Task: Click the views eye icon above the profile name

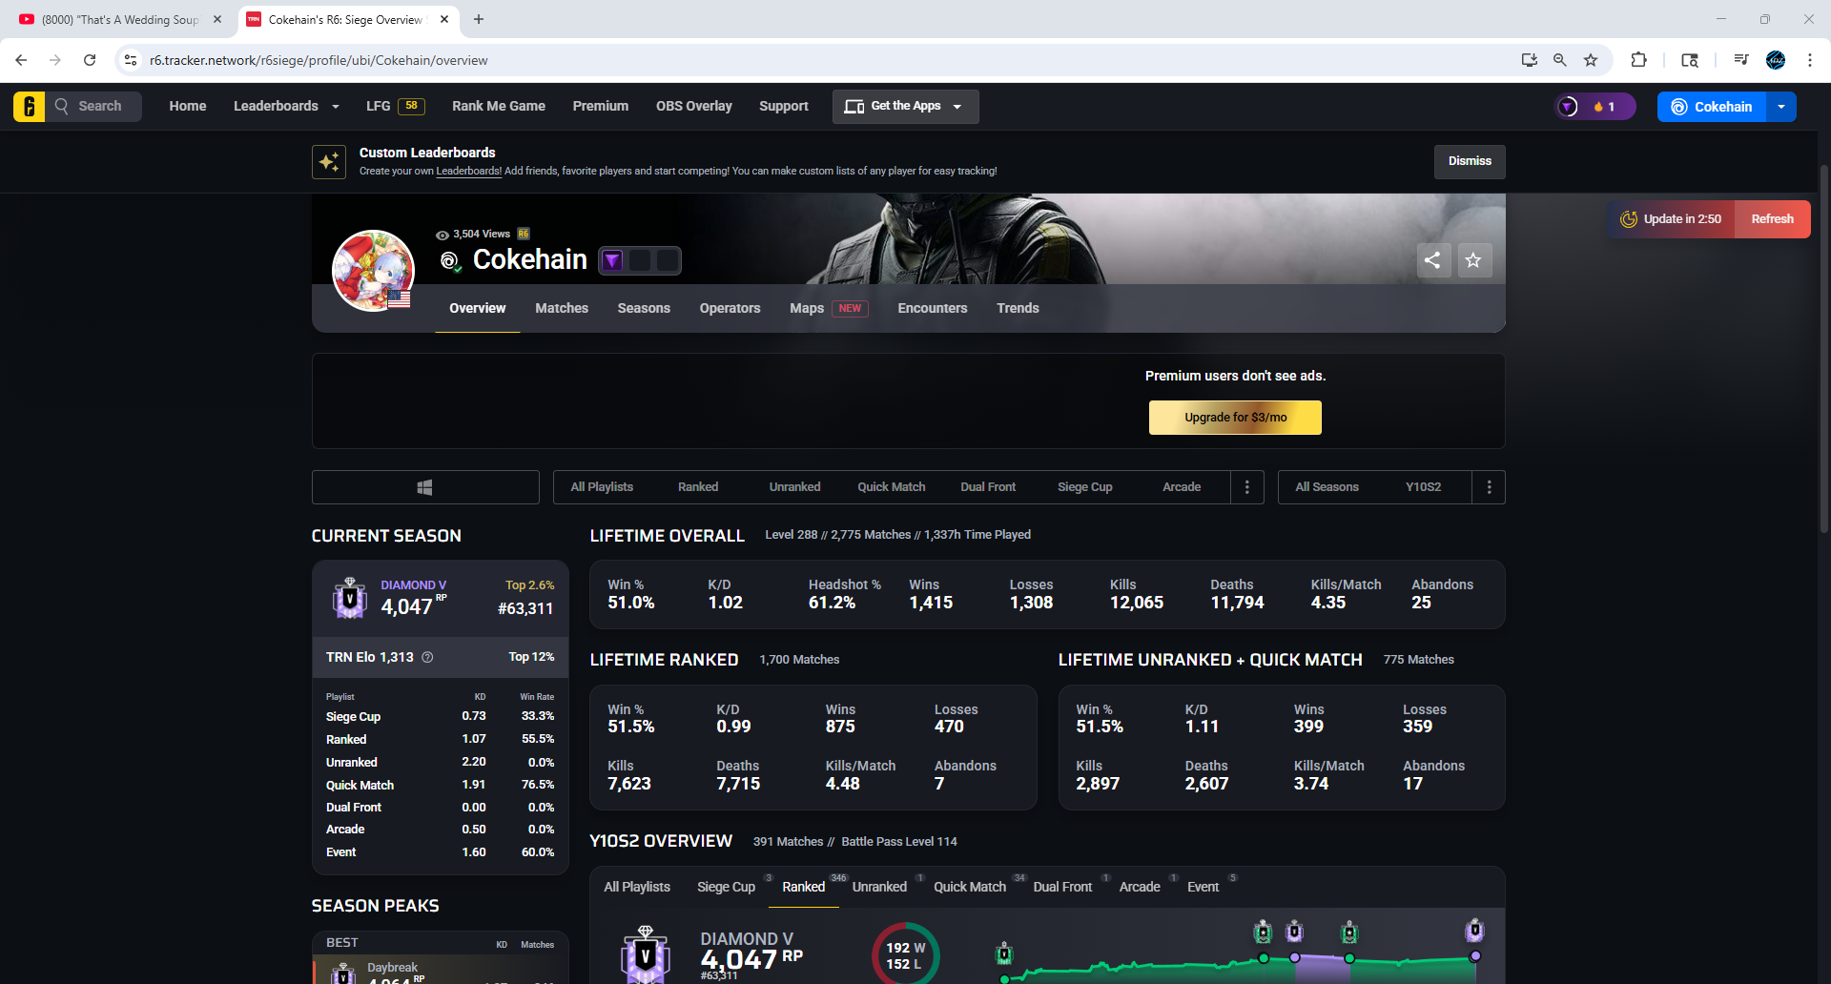Action: (x=442, y=235)
